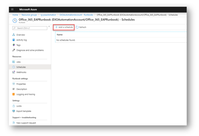Click the page title Office_365_EAPRunbook - Schedules
The width and height of the screenshot is (199, 136).
(x=77, y=19)
